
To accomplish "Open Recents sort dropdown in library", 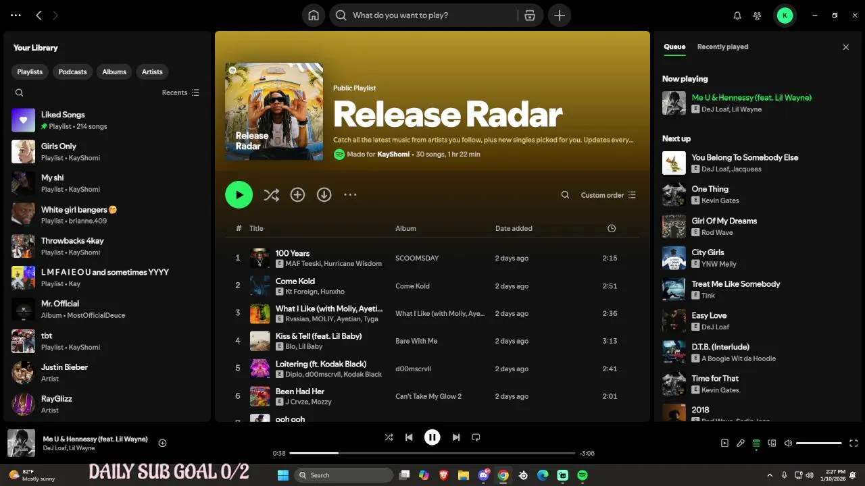I will 180,92.
